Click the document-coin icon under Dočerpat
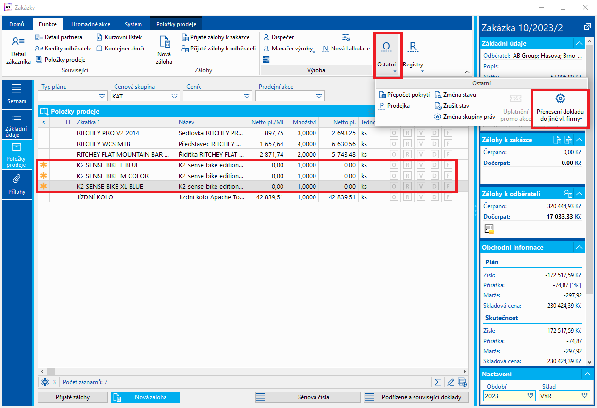The width and height of the screenshot is (597, 408). 489,229
